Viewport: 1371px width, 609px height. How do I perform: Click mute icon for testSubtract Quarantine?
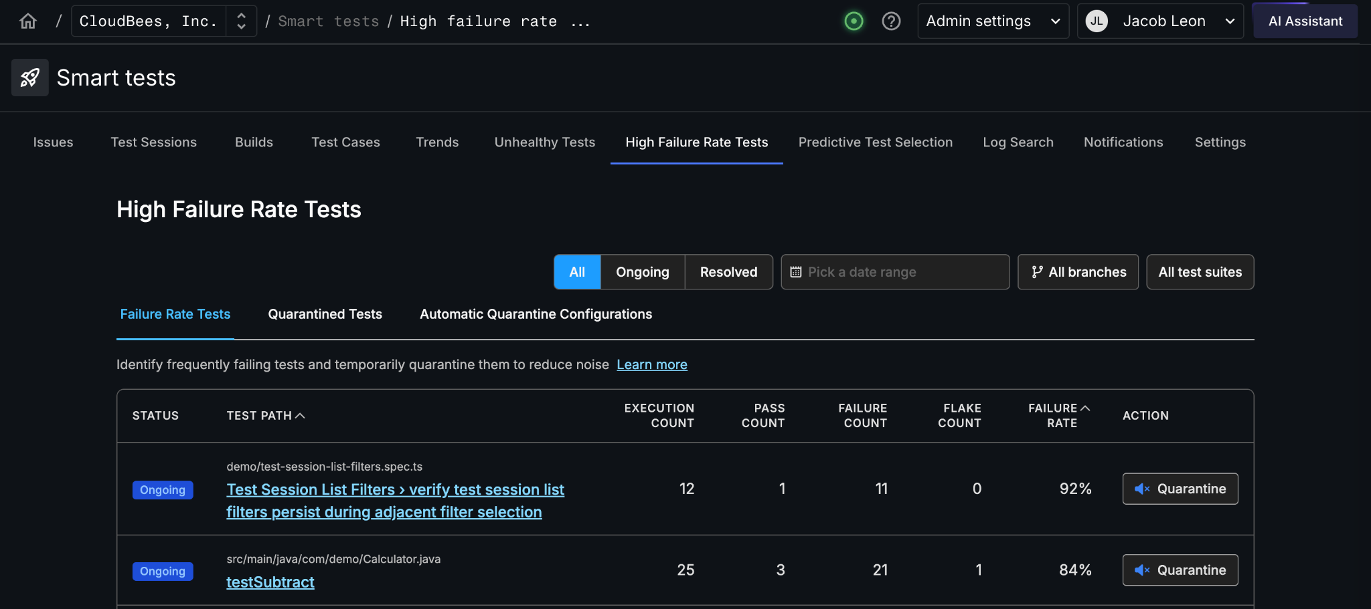coord(1142,570)
